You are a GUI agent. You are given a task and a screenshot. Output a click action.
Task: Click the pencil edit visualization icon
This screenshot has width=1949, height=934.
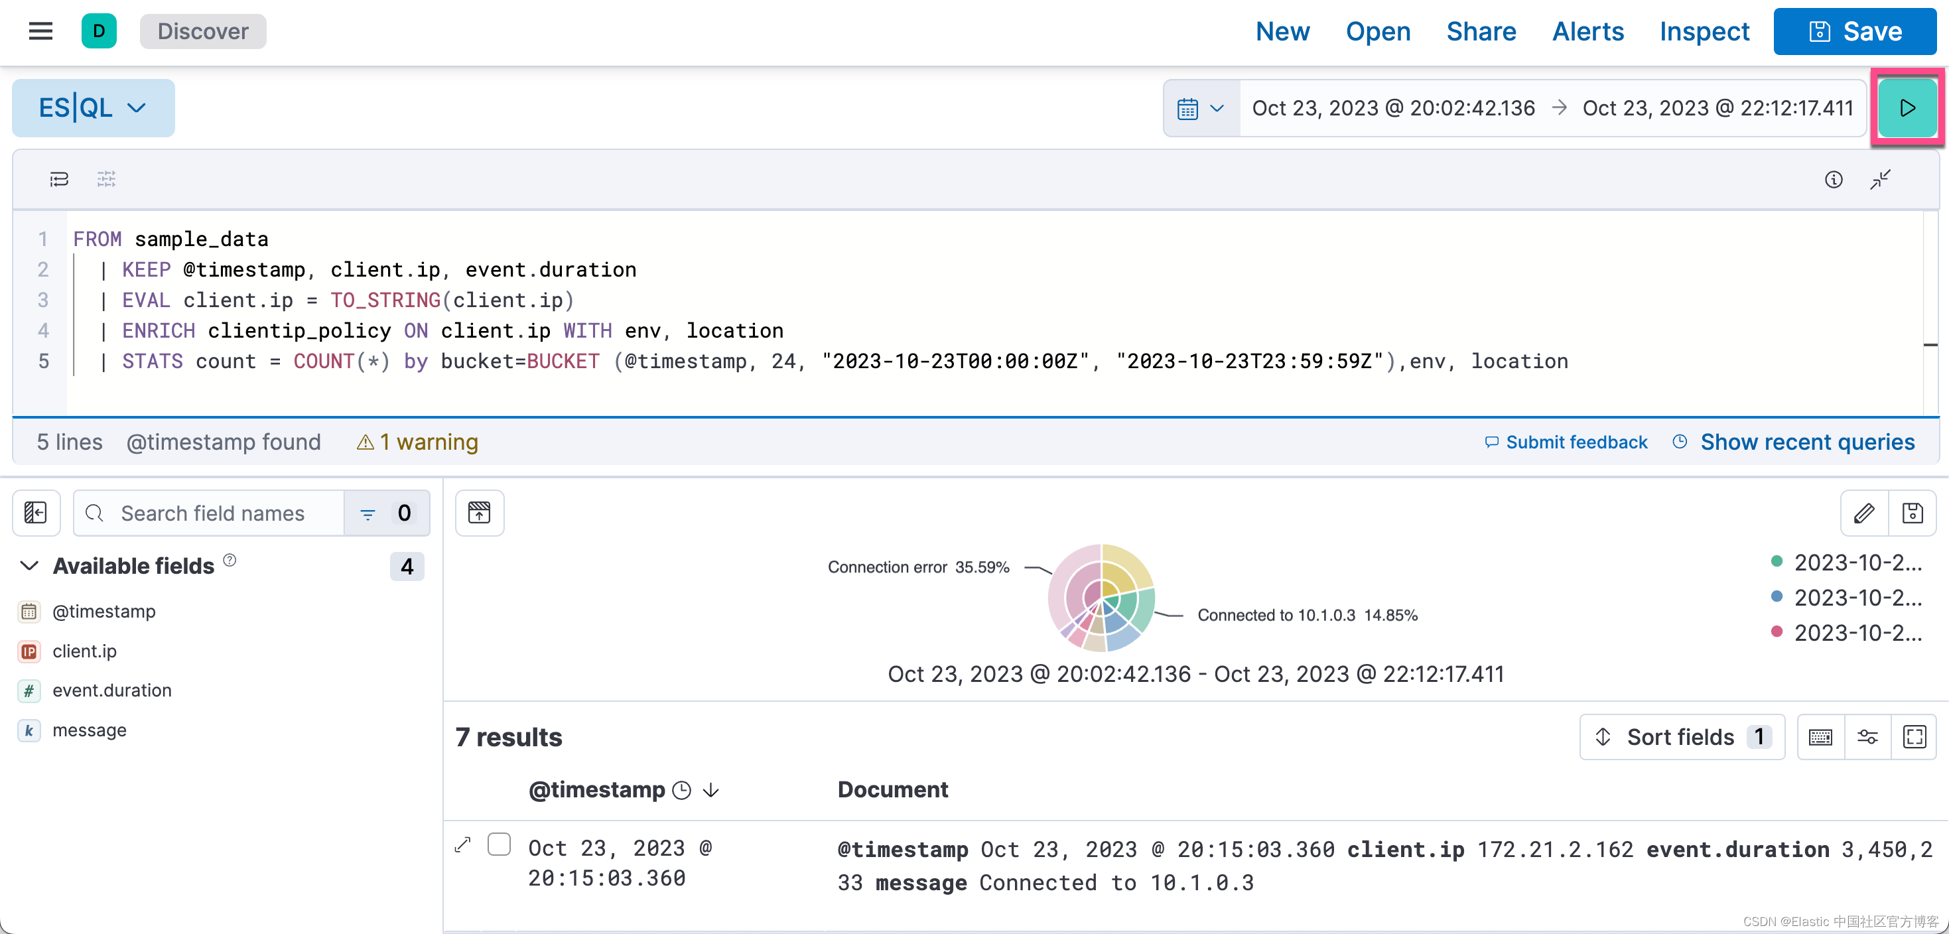coord(1864,513)
